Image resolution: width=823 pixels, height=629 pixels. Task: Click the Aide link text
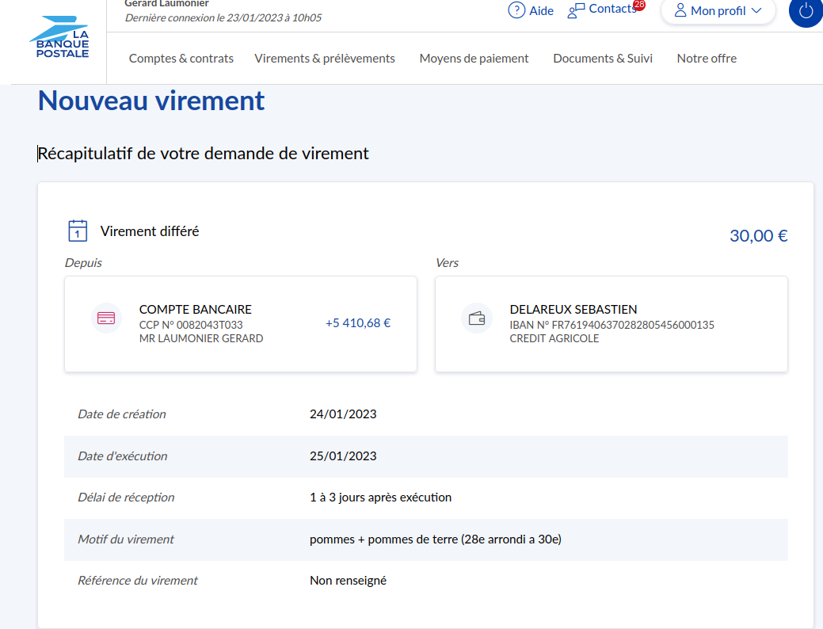542,11
